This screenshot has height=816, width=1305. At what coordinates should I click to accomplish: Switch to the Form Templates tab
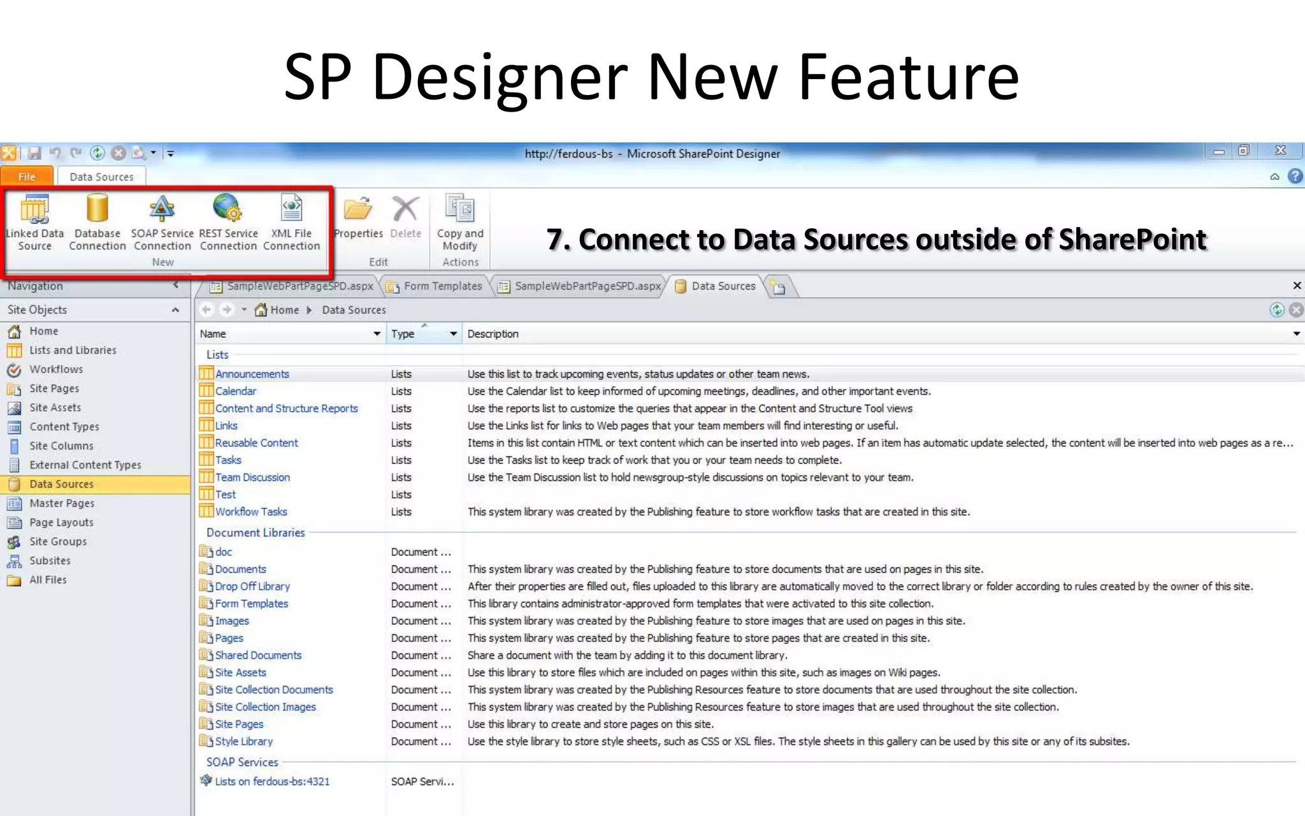(x=435, y=286)
